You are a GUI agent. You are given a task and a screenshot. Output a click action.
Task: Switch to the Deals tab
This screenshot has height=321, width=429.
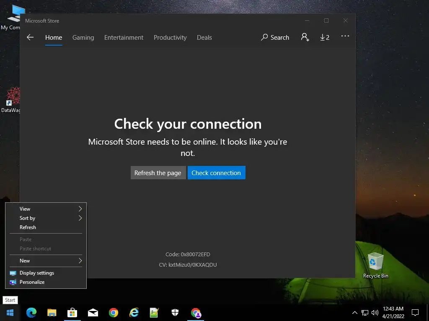click(x=204, y=37)
